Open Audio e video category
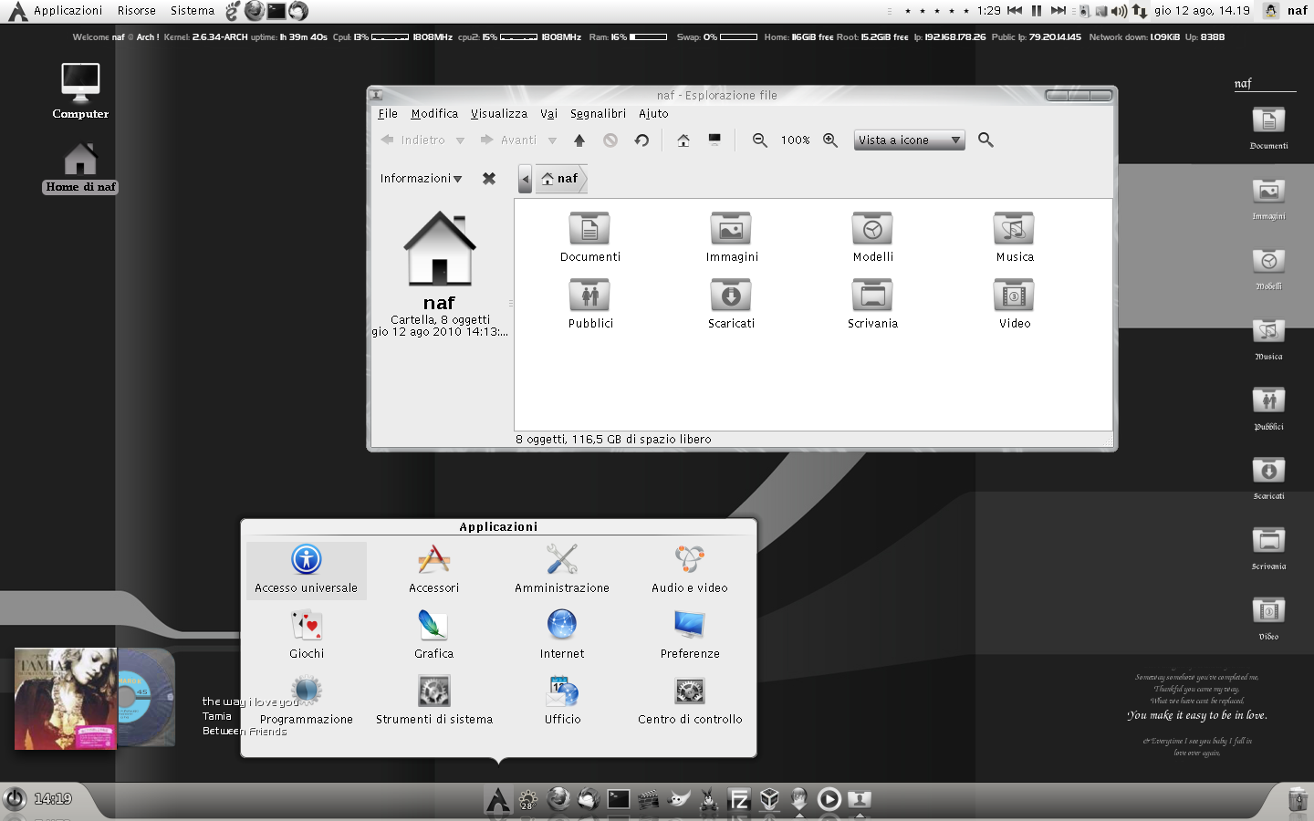 point(690,570)
